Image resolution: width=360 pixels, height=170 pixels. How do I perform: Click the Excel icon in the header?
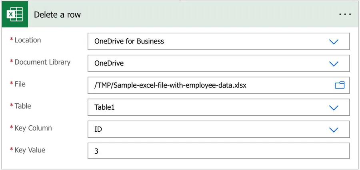pos(15,15)
